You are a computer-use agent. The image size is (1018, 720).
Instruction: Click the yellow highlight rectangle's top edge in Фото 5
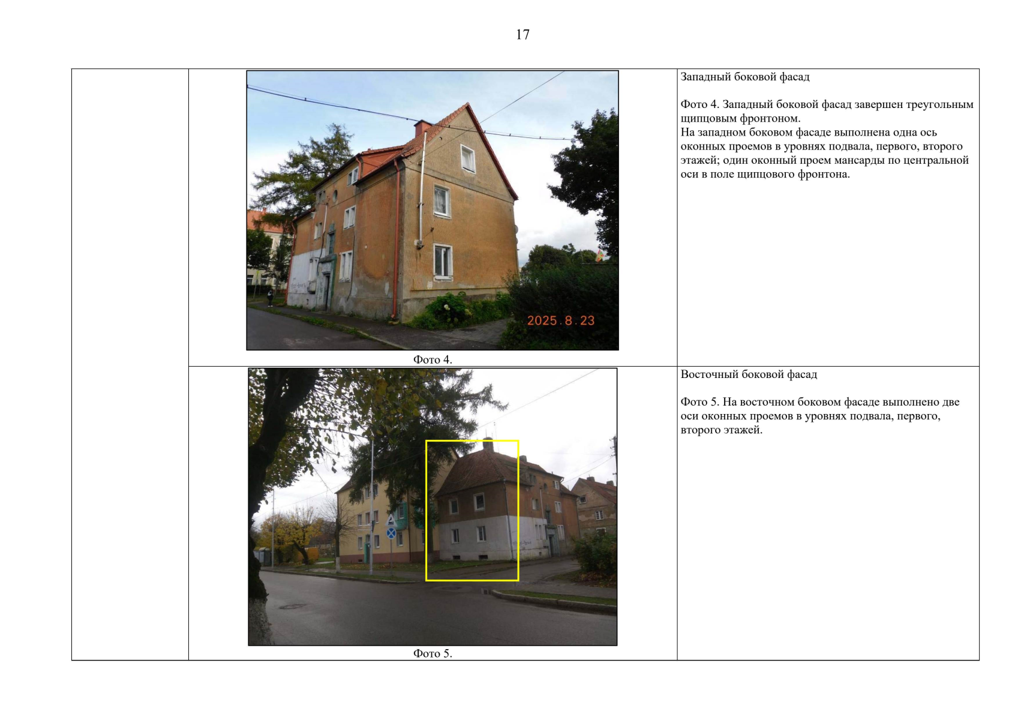(x=472, y=441)
